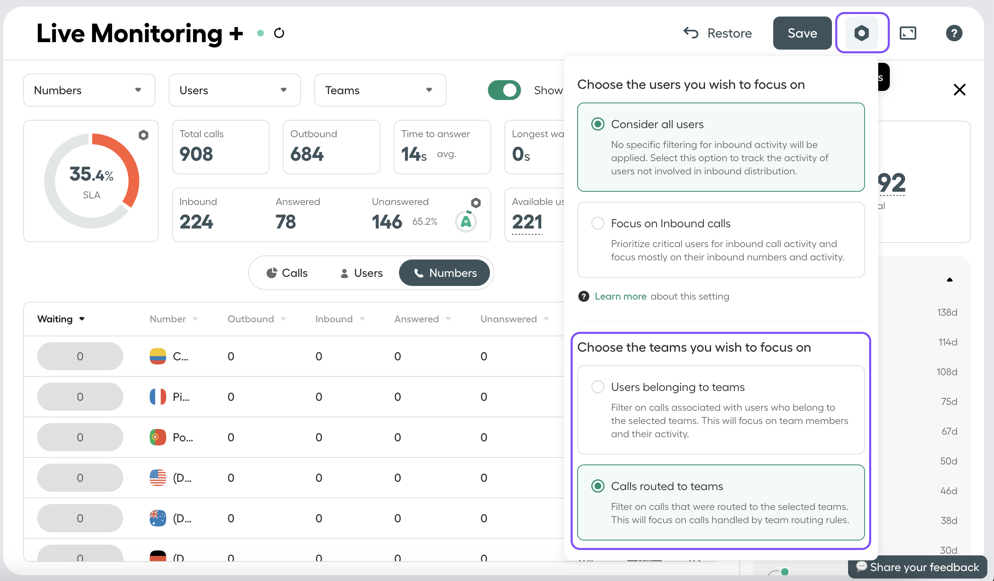Open the settings hexagon icon next to Save

pos(862,33)
